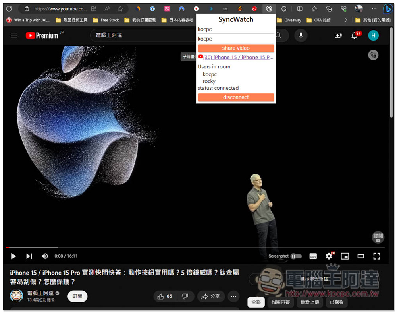Open the 我的訂閱服務 bookmark folder
397x314 pixels.
click(140, 20)
